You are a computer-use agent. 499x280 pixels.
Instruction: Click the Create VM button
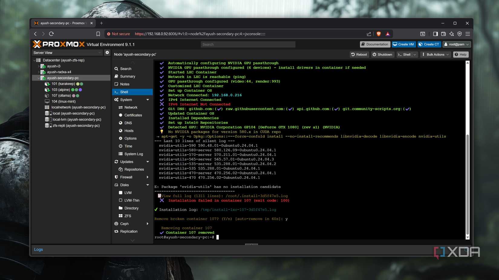tap(403, 44)
